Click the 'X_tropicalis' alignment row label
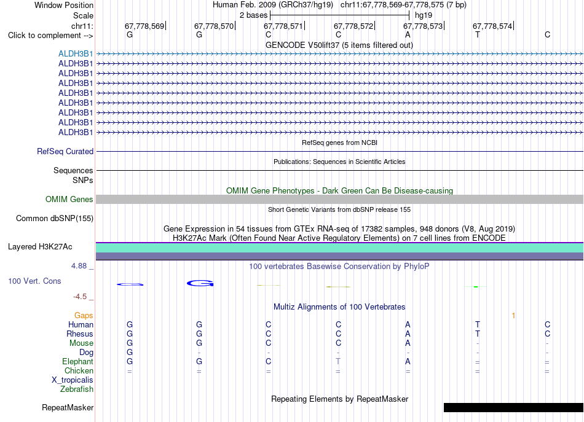Image resolution: width=584 pixels, height=422 pixels. pyautogui.click(x=73, y=380)
